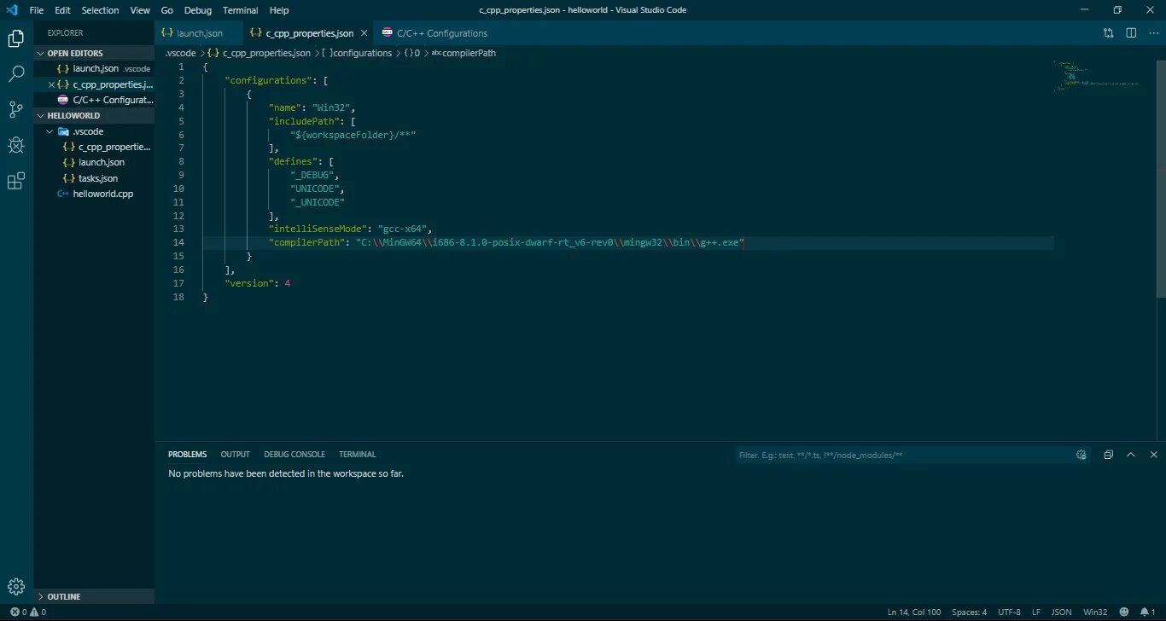Click the feedback smiley in status bar
The image size is (1166, 621).
click(x=1124, y=612)
